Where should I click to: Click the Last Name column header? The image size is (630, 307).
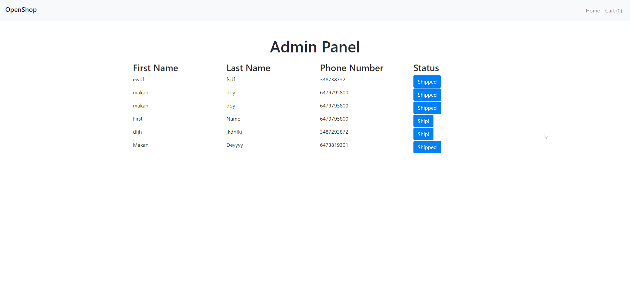pos(248,68)
